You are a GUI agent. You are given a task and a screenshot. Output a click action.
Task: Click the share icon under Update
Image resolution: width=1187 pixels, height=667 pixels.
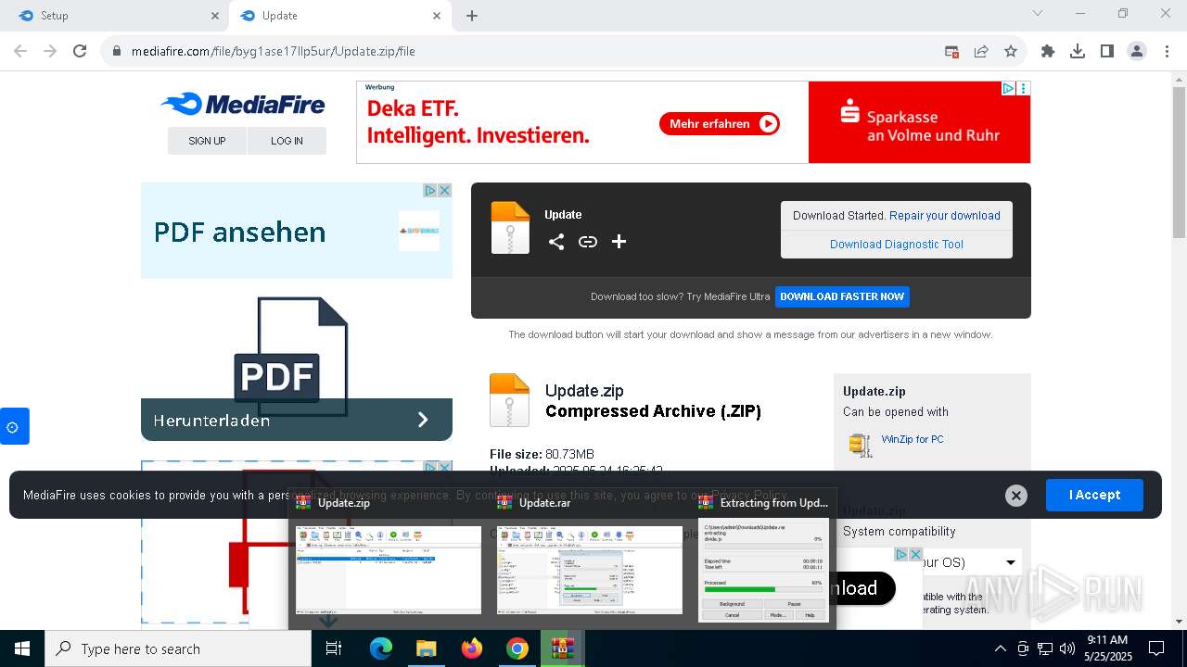(556, 242)
